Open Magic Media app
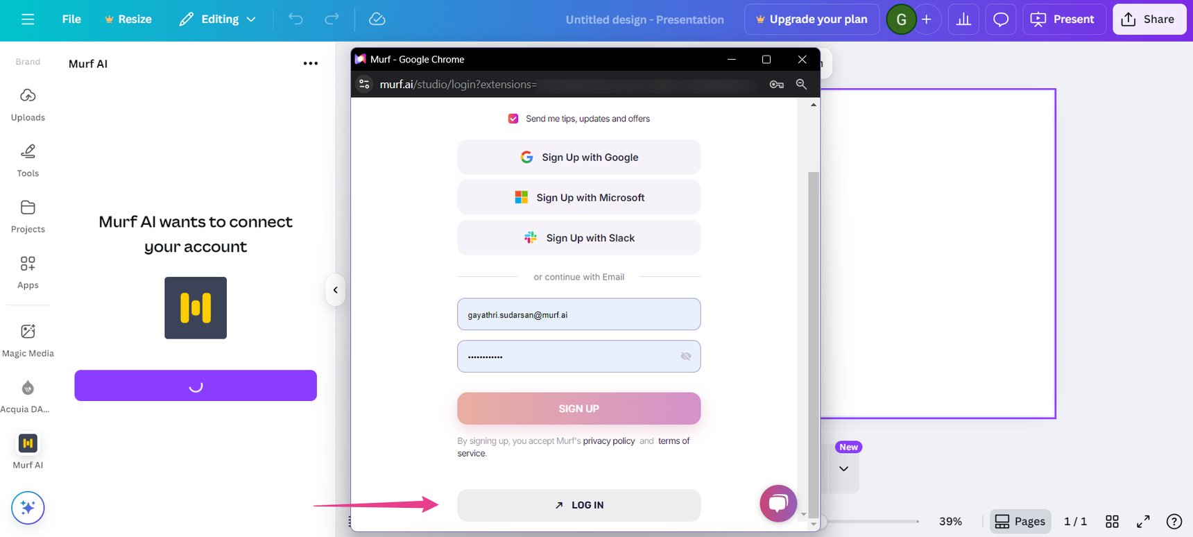This screenshot has width=1193, height=537. (x=28, y=340)
